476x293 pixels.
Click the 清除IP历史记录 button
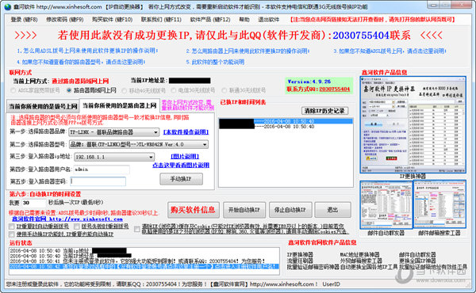pos(324,111)
